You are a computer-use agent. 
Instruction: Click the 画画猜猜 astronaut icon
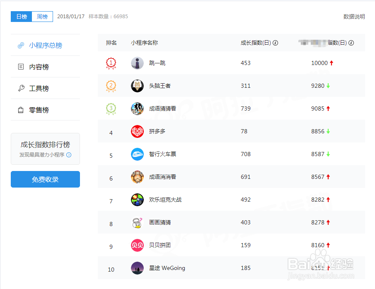[137, 222]
